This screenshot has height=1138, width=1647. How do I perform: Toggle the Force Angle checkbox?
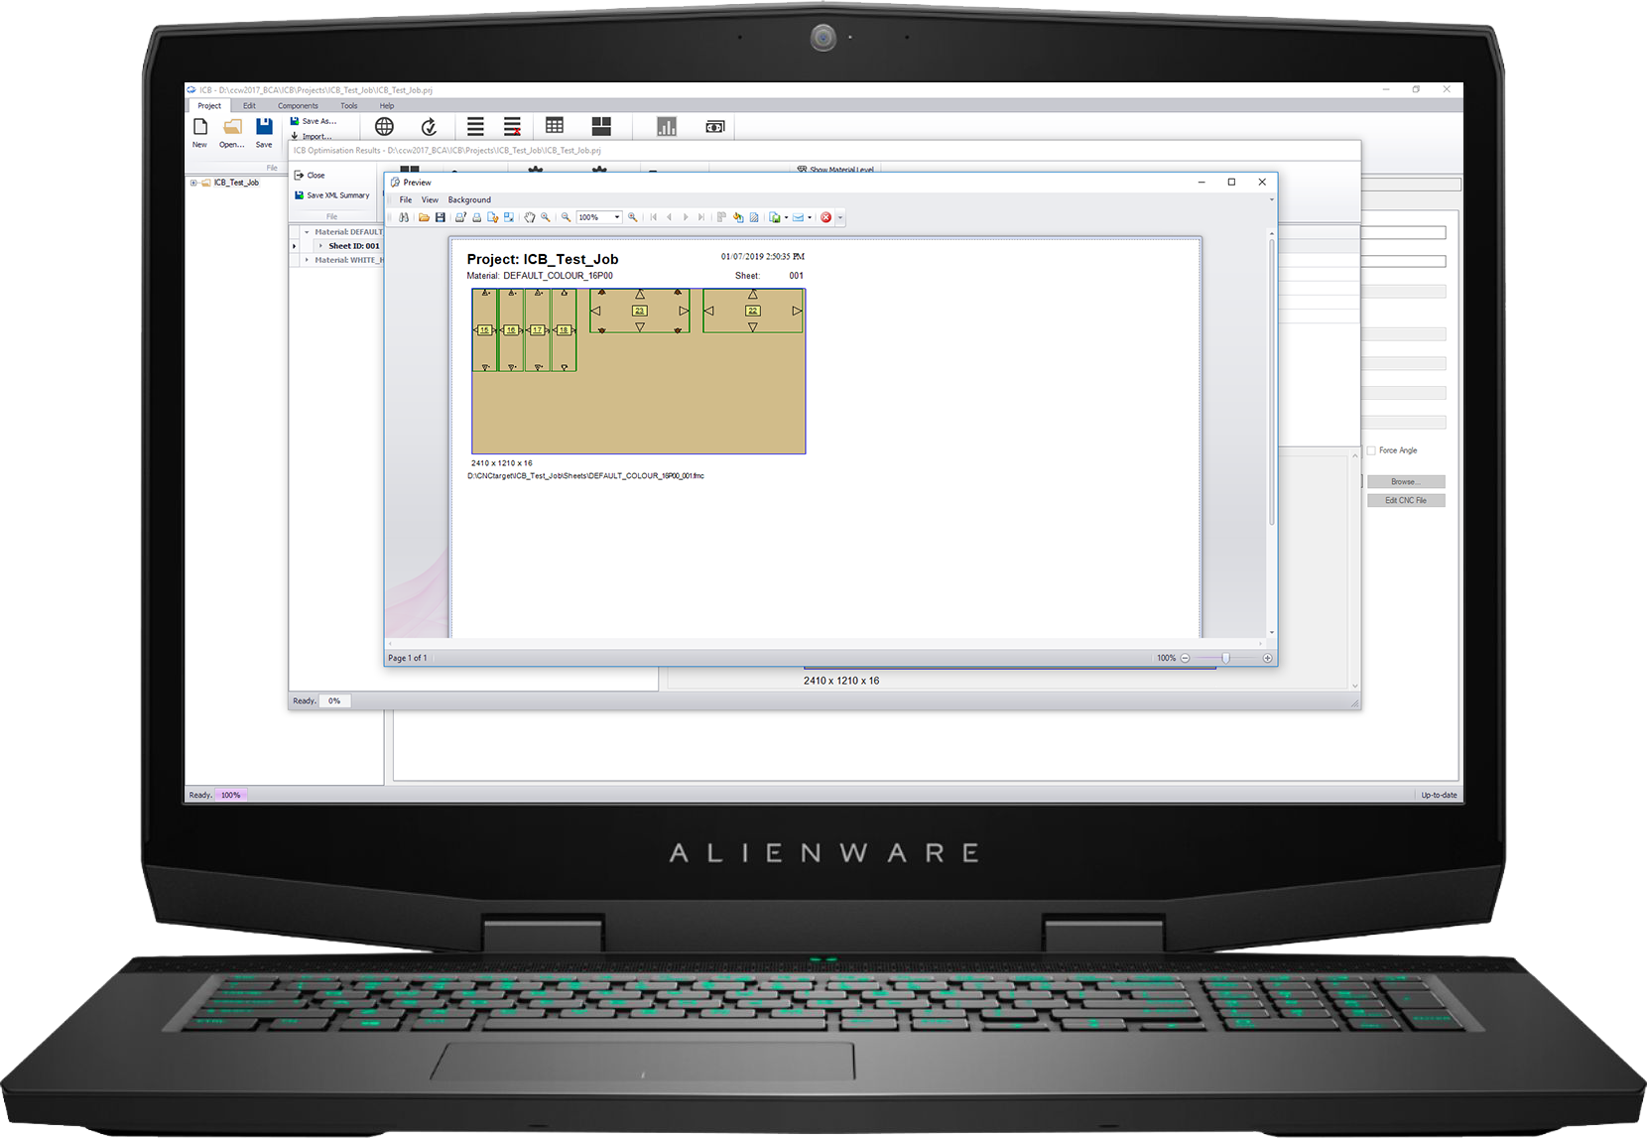(1371, 450)
